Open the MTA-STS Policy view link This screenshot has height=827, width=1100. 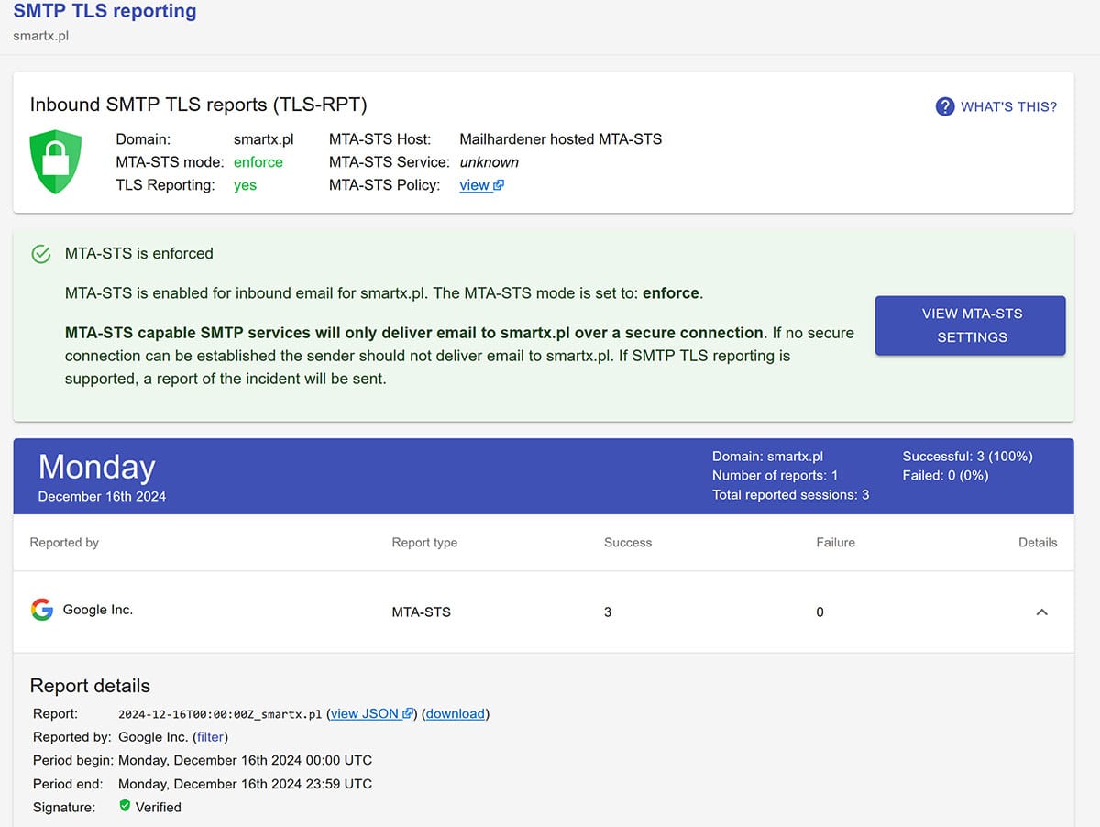point(474,185)
